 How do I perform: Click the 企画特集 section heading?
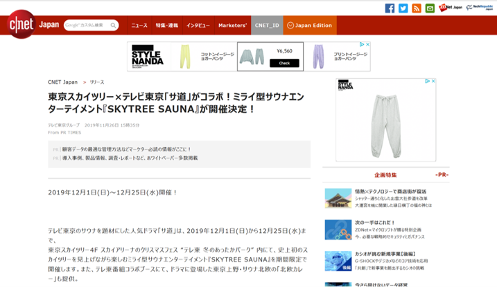click(x=385, y=175)
